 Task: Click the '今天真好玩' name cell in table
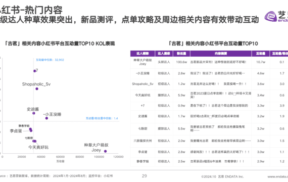tap(142, 95)
